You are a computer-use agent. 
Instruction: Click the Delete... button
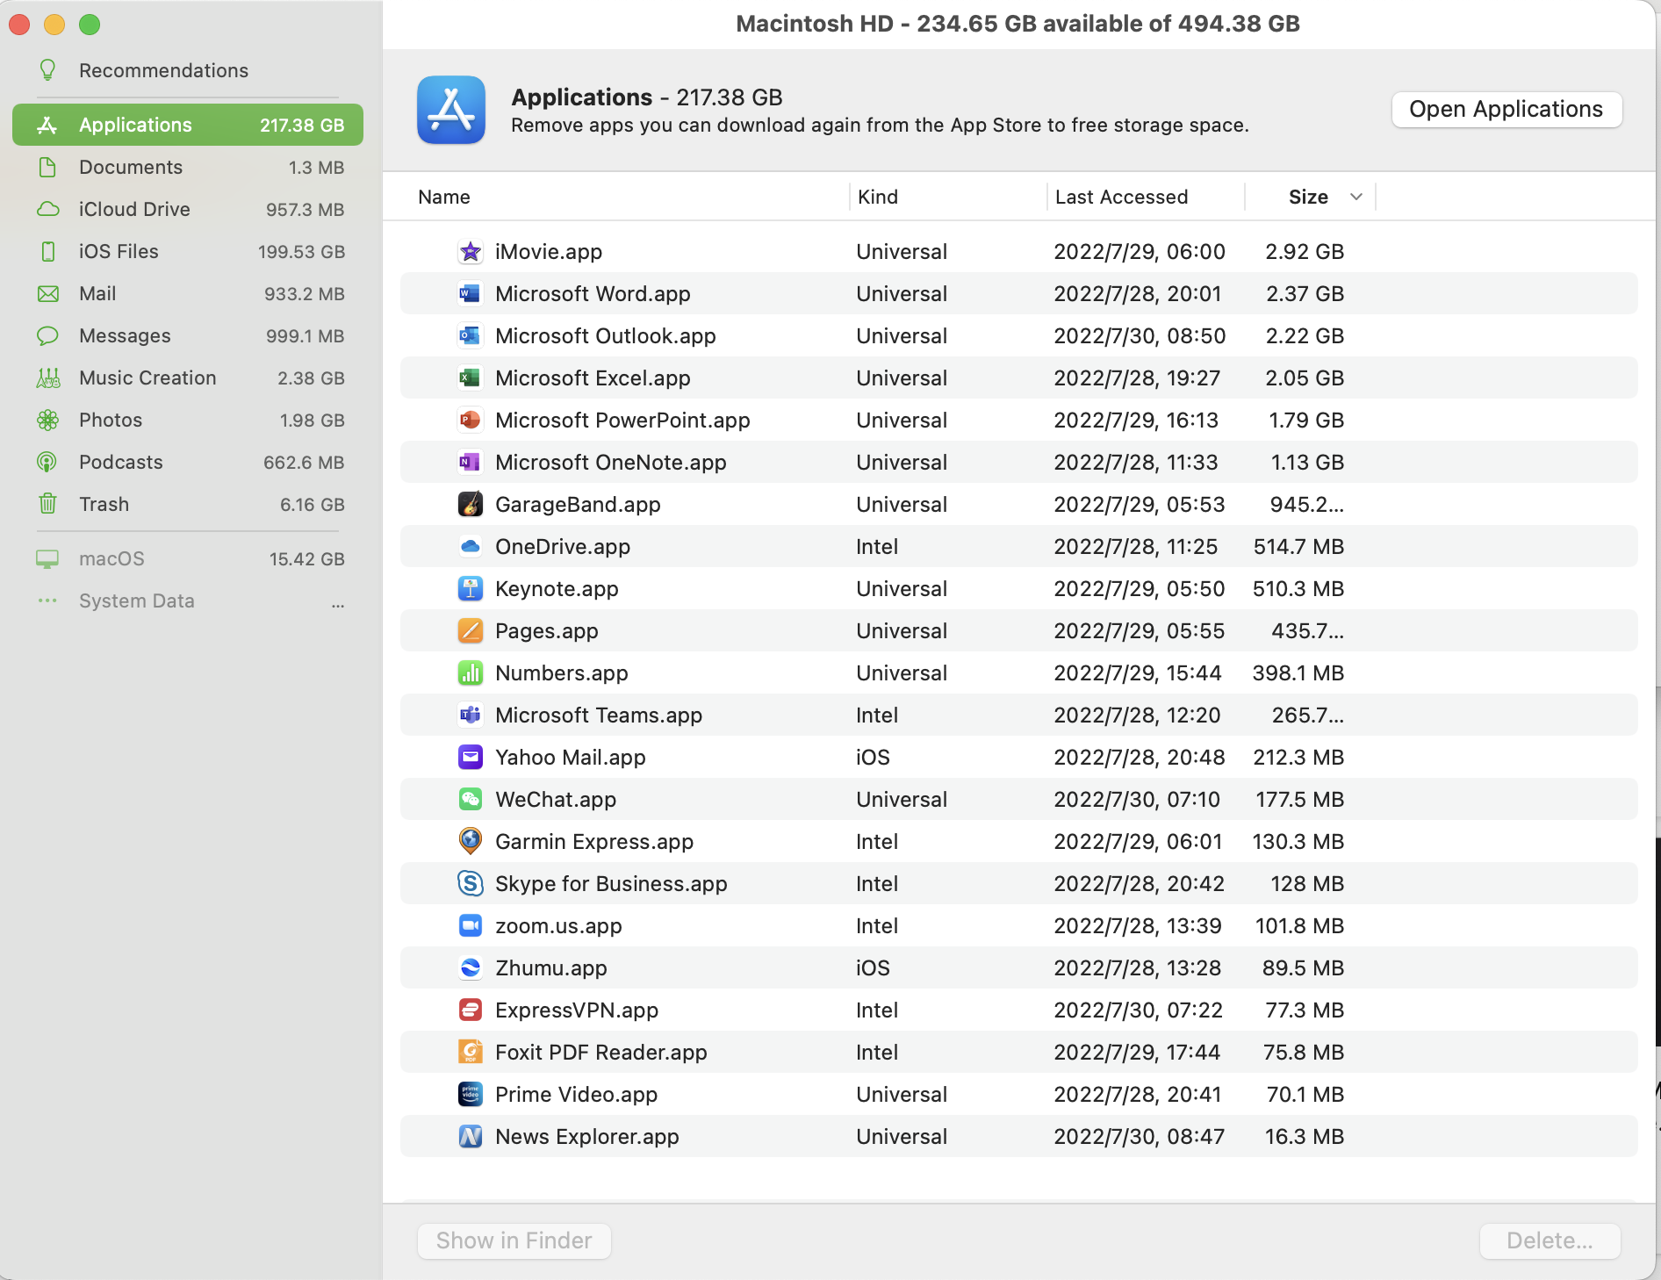1550,1240
